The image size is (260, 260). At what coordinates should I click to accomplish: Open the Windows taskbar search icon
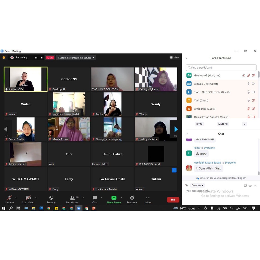tap(11, 208)
